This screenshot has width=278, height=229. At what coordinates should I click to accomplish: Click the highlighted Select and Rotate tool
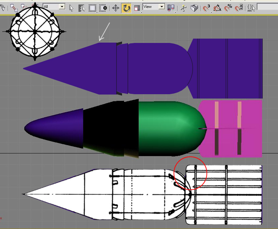126,8
